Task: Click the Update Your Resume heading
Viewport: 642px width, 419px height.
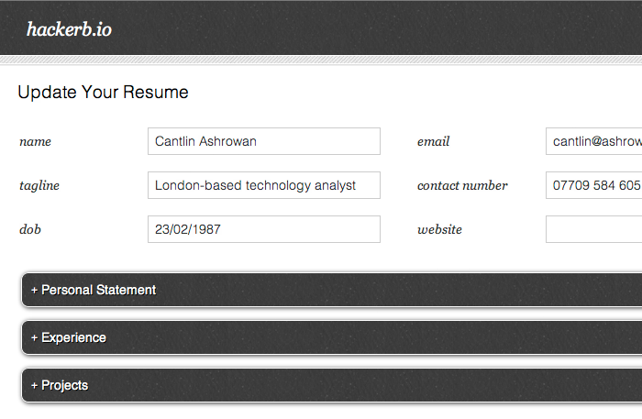Action: [x=103, y=92]
